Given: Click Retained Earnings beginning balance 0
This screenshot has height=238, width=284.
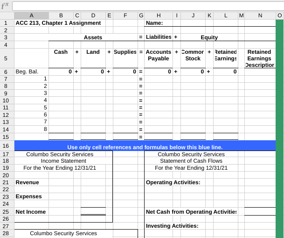Looking at the screenshot, I should (x=226, y=72).
